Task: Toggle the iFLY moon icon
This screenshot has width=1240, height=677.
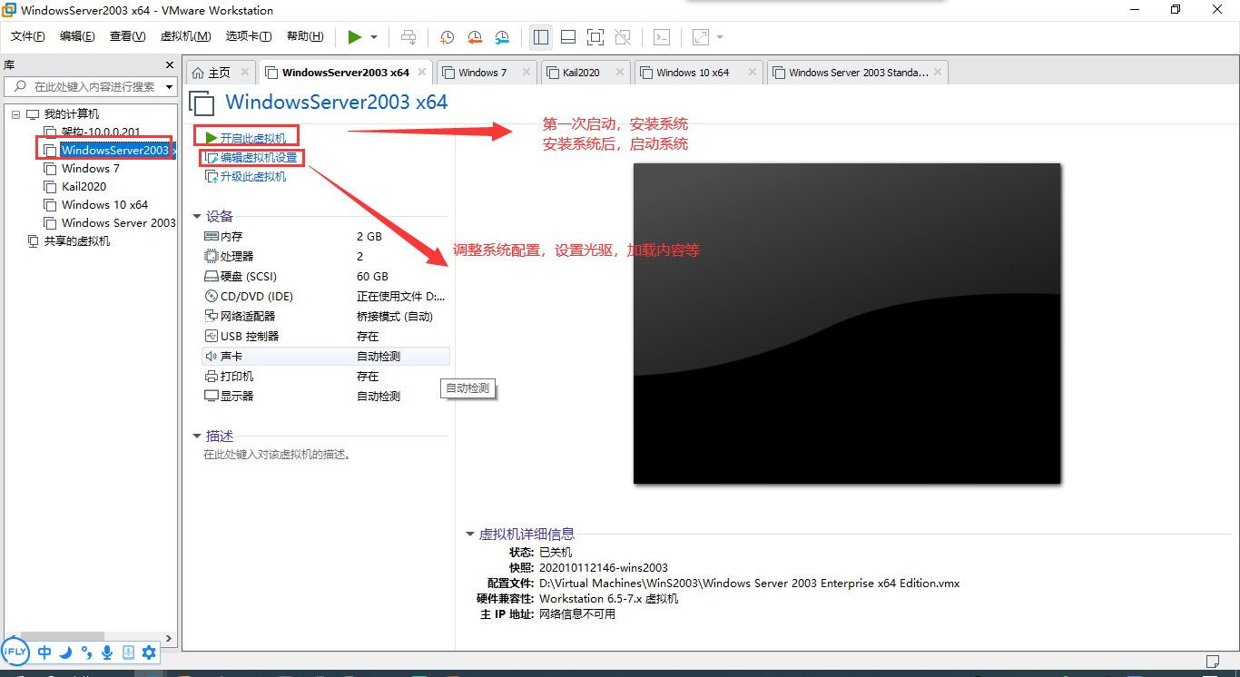Action: 65,652
